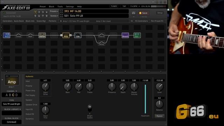Viewport: 224px width, 126px height.
Task: Click the large Amp block icon
Action: tap(12, 80)
